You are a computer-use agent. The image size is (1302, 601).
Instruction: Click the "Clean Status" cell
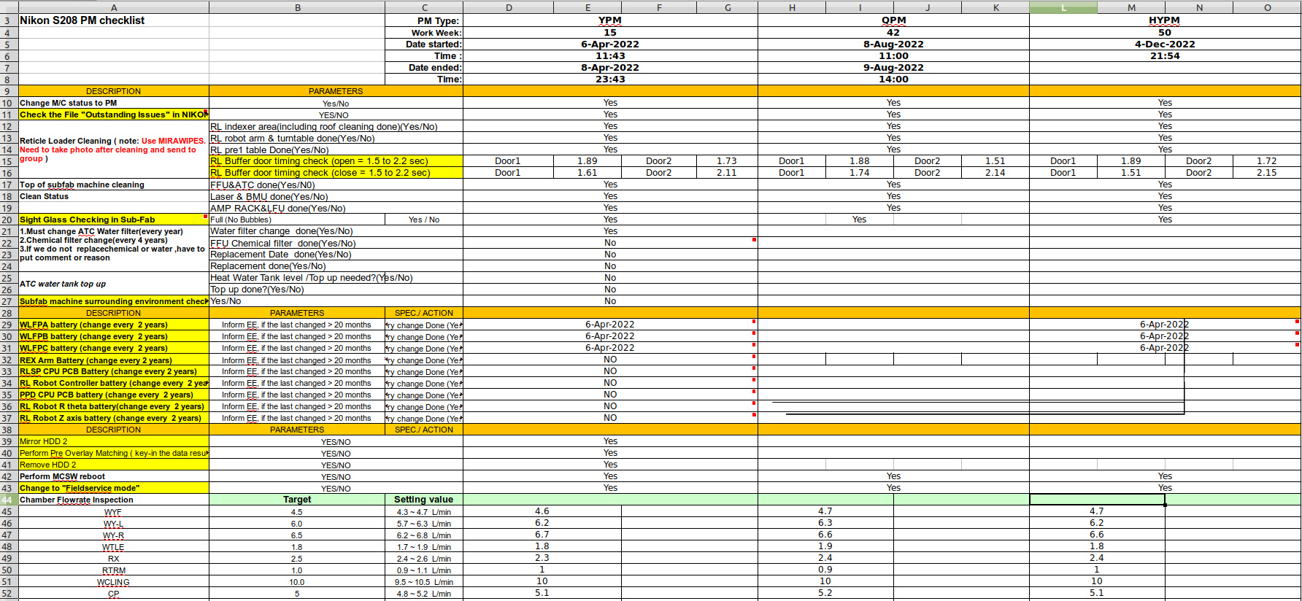click(x=113, y=196)
